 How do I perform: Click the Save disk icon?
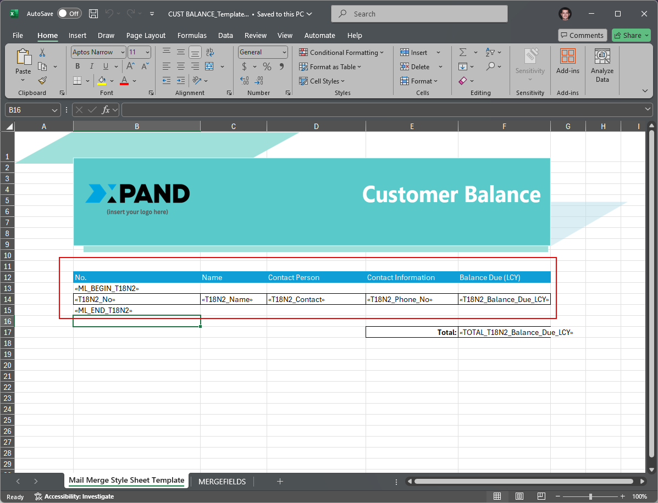(x=93, y=14)
